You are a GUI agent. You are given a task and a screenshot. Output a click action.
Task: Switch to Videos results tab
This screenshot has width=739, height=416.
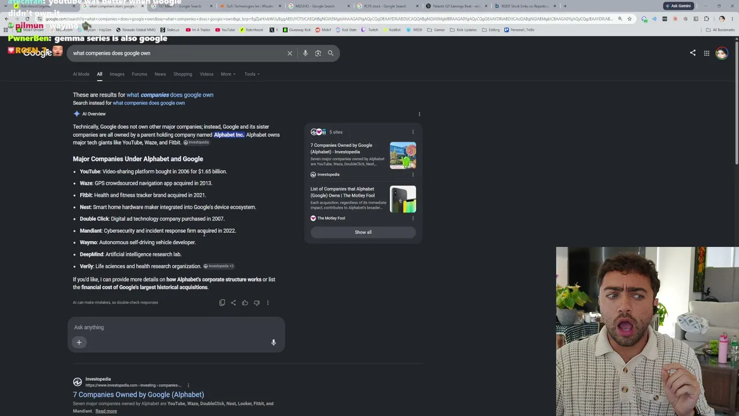coord(206,74)
